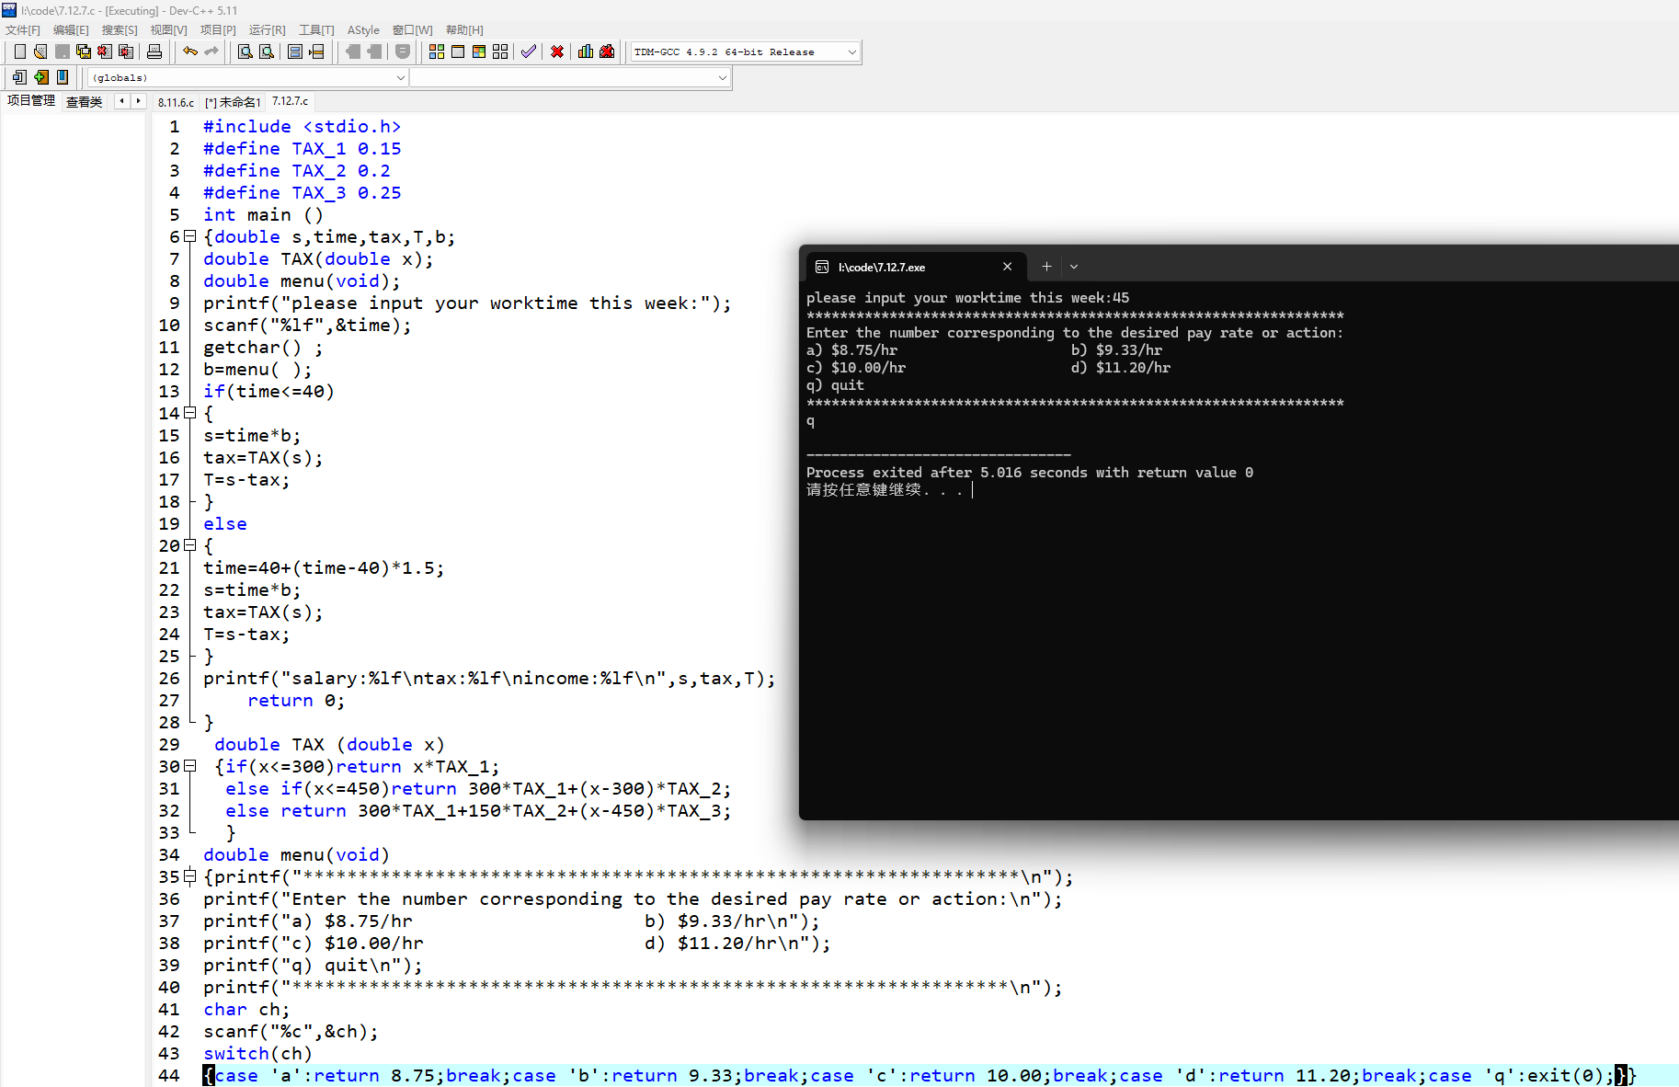Open the 视图[V] menu
Viewport: 1679px width, 1087px height.
[168, 29]
